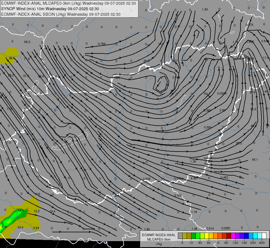The width and height of the screenshot is (270, 248).
Task: Click the 0.358 map value
Action: point(178,196)
